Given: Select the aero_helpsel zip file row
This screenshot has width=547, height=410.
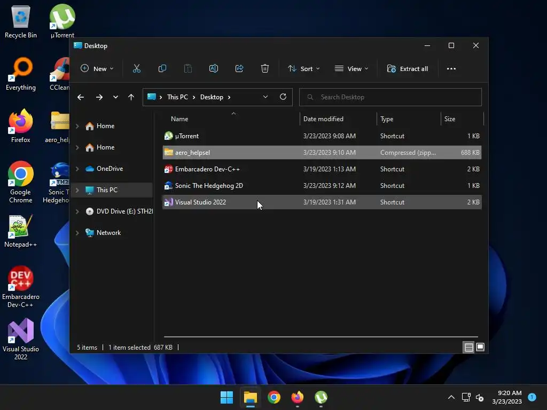Looking at the screenshot, I should click(x=322, y=152).
